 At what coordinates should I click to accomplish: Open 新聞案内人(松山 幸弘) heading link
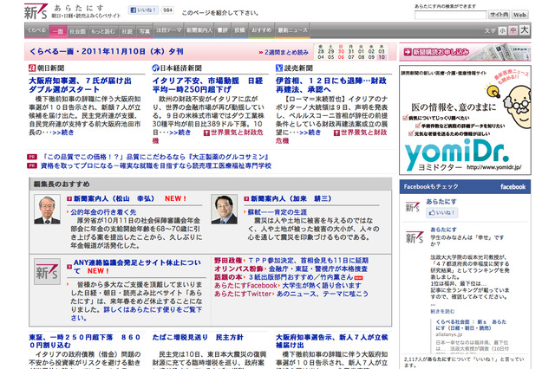point(114,198)
